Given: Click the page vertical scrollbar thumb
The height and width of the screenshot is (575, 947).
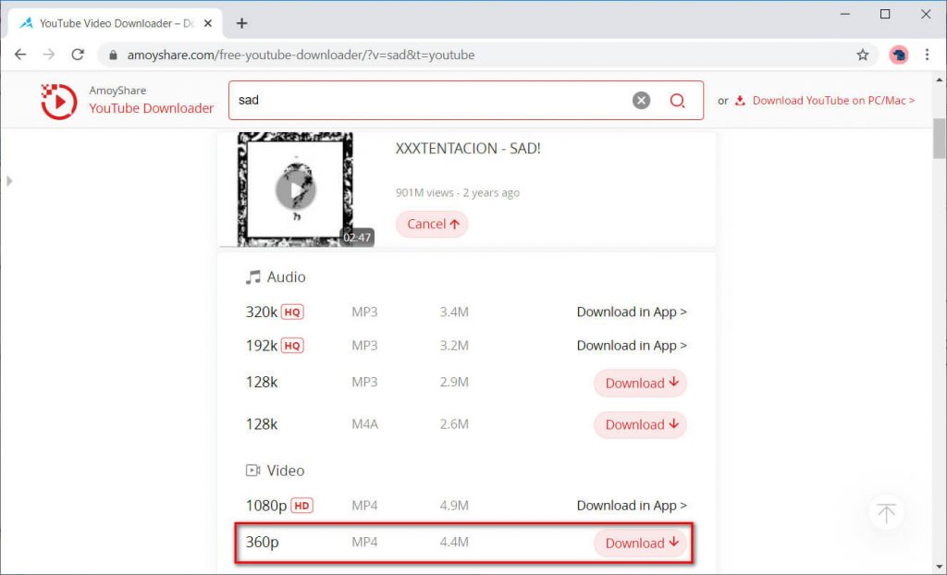Looking at the screenshot, I should tap(940, 139).
